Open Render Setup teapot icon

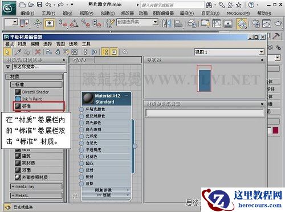pyautogui.click(x=255, y=24)
